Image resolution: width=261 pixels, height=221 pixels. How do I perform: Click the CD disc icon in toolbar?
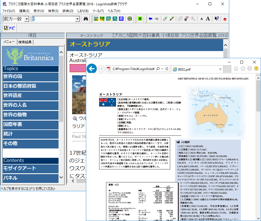point(130,19)
